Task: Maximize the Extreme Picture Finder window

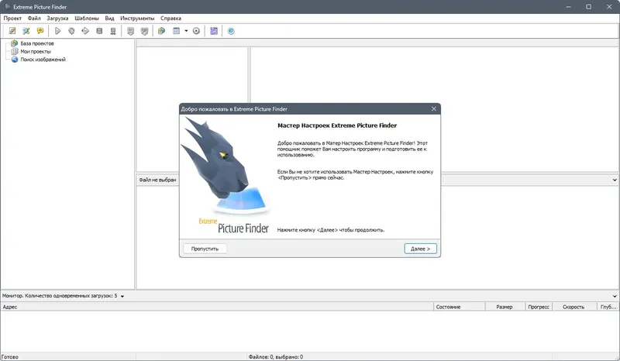Action: point(589,7)
